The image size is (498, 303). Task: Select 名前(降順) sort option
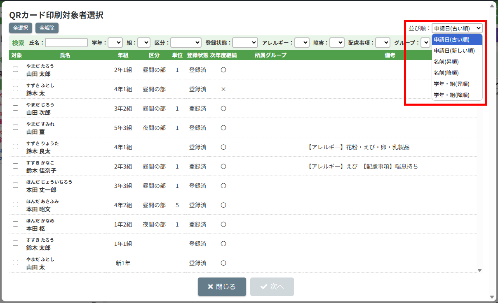(x=446, y=73)
